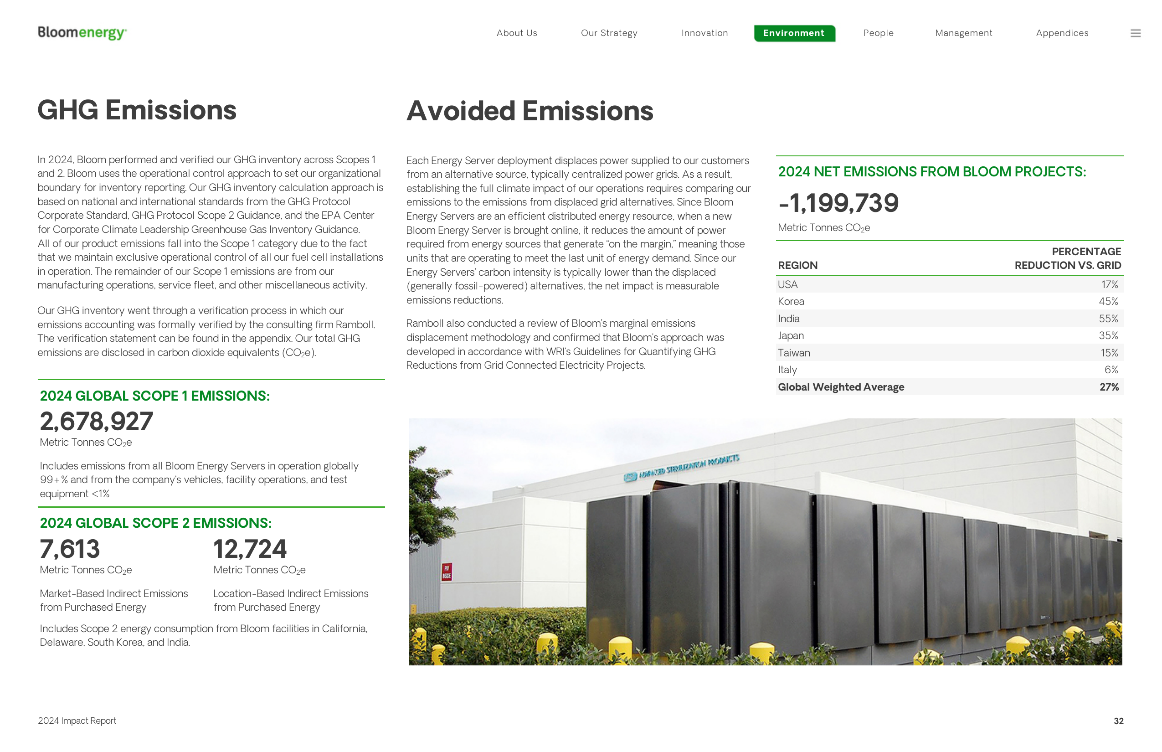Click the 27% global average value
Screen dimensions: 1162x752
coord(1109,387)
